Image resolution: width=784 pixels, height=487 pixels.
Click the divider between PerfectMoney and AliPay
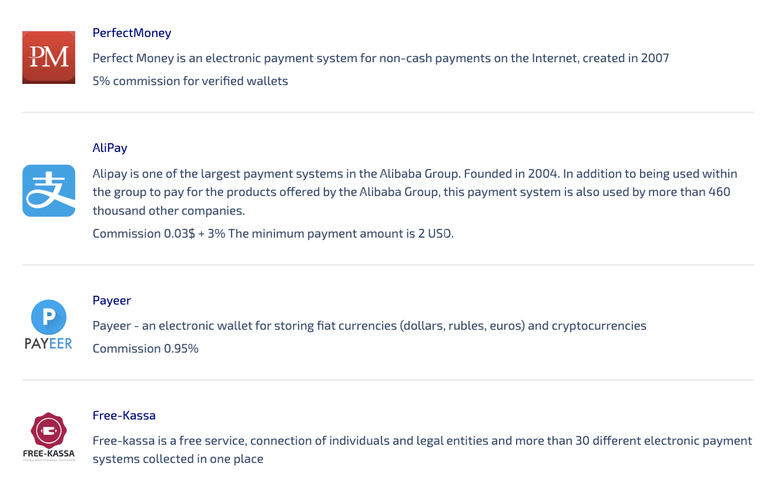388,112
